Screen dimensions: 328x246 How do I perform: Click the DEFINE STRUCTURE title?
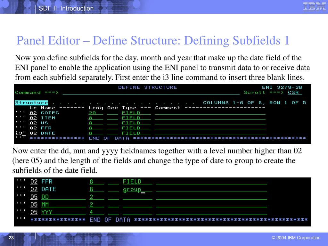point(147,87)
